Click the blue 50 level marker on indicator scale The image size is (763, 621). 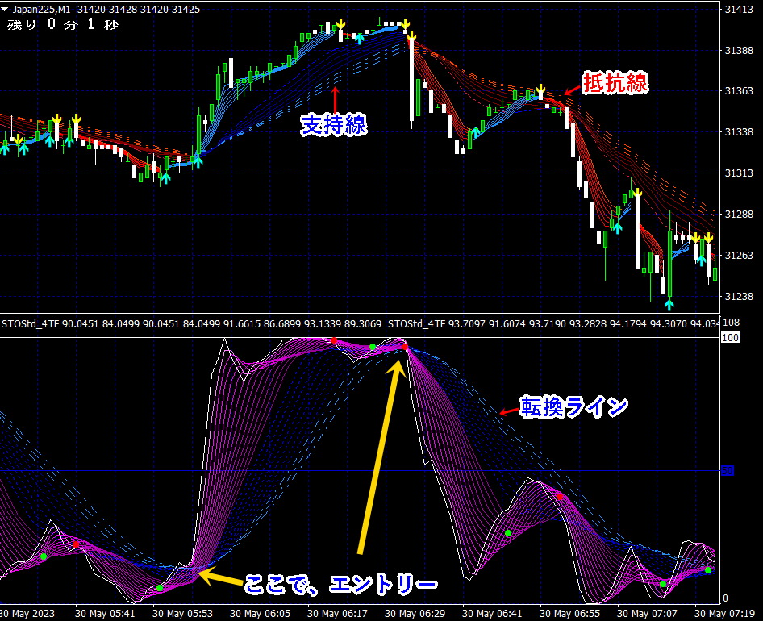pyautogui.click(x=727, y=470)
